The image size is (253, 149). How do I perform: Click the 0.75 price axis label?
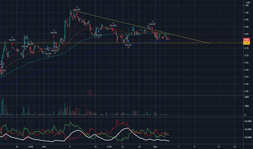246,48
